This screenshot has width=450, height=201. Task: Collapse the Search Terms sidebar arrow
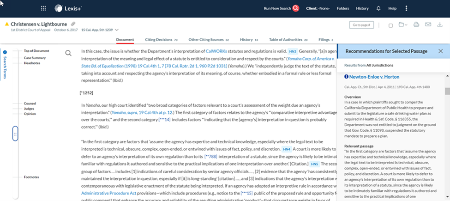coord(5,52)
